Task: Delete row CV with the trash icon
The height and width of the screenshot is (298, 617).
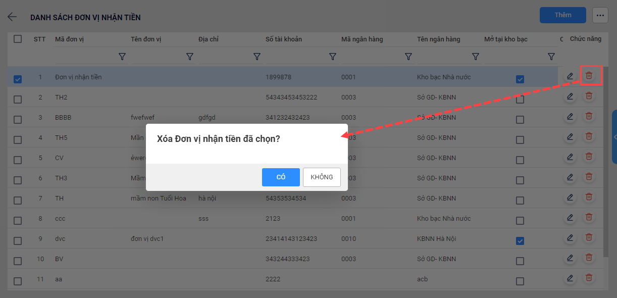Action: [x=589, y=157]
